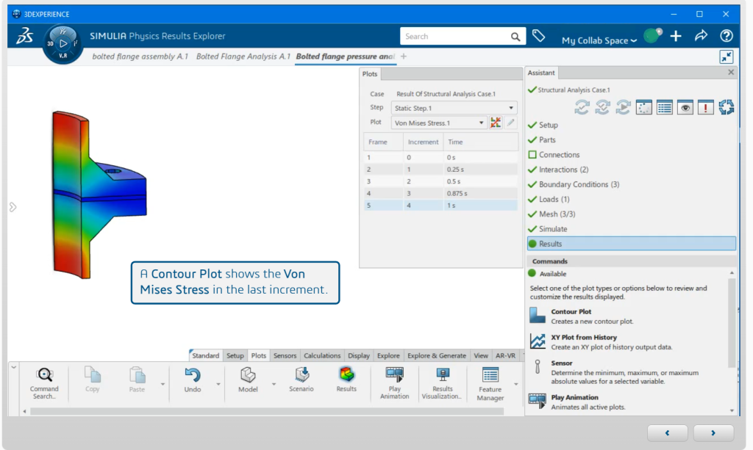Click the 3DS compass play button

click(63, 43)
